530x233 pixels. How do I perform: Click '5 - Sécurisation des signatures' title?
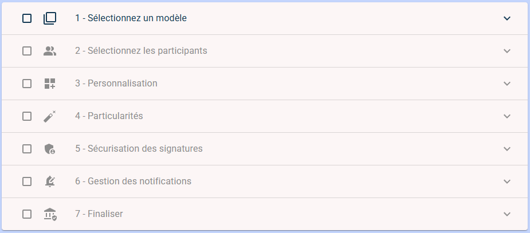(x=139, y=149)
